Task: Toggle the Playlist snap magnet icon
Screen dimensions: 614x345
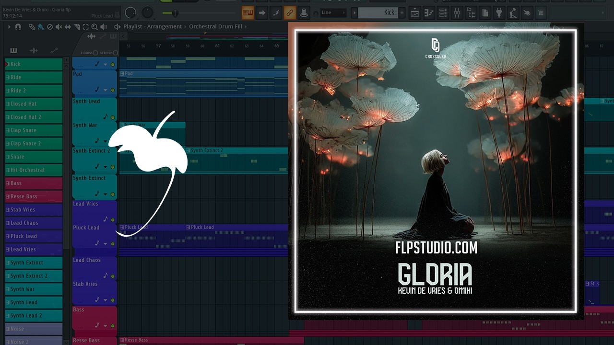Action: (18, 27)
